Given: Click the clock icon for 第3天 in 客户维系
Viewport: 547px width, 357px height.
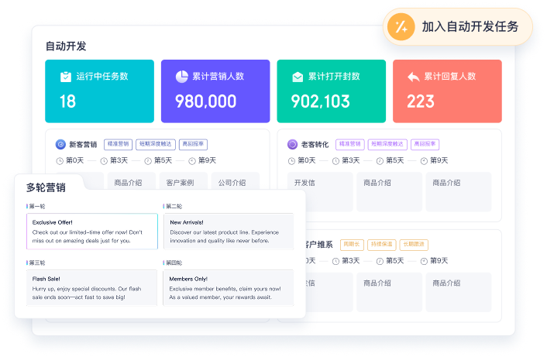Looking at the screenshot, I should point(335,262).
